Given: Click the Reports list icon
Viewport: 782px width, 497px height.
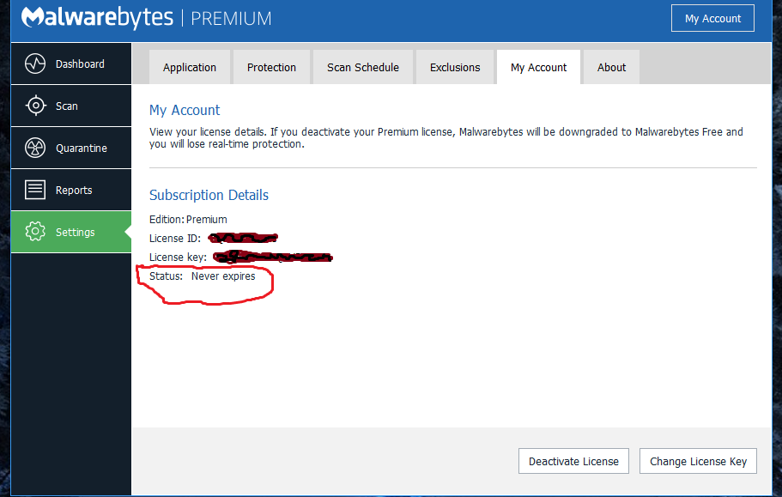Looking at the screenshot, I should tap(35, 190).
